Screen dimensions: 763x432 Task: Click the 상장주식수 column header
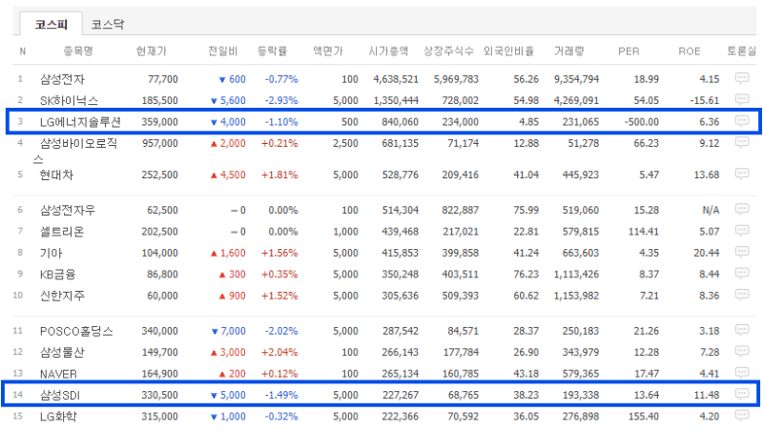coord(448,51)
